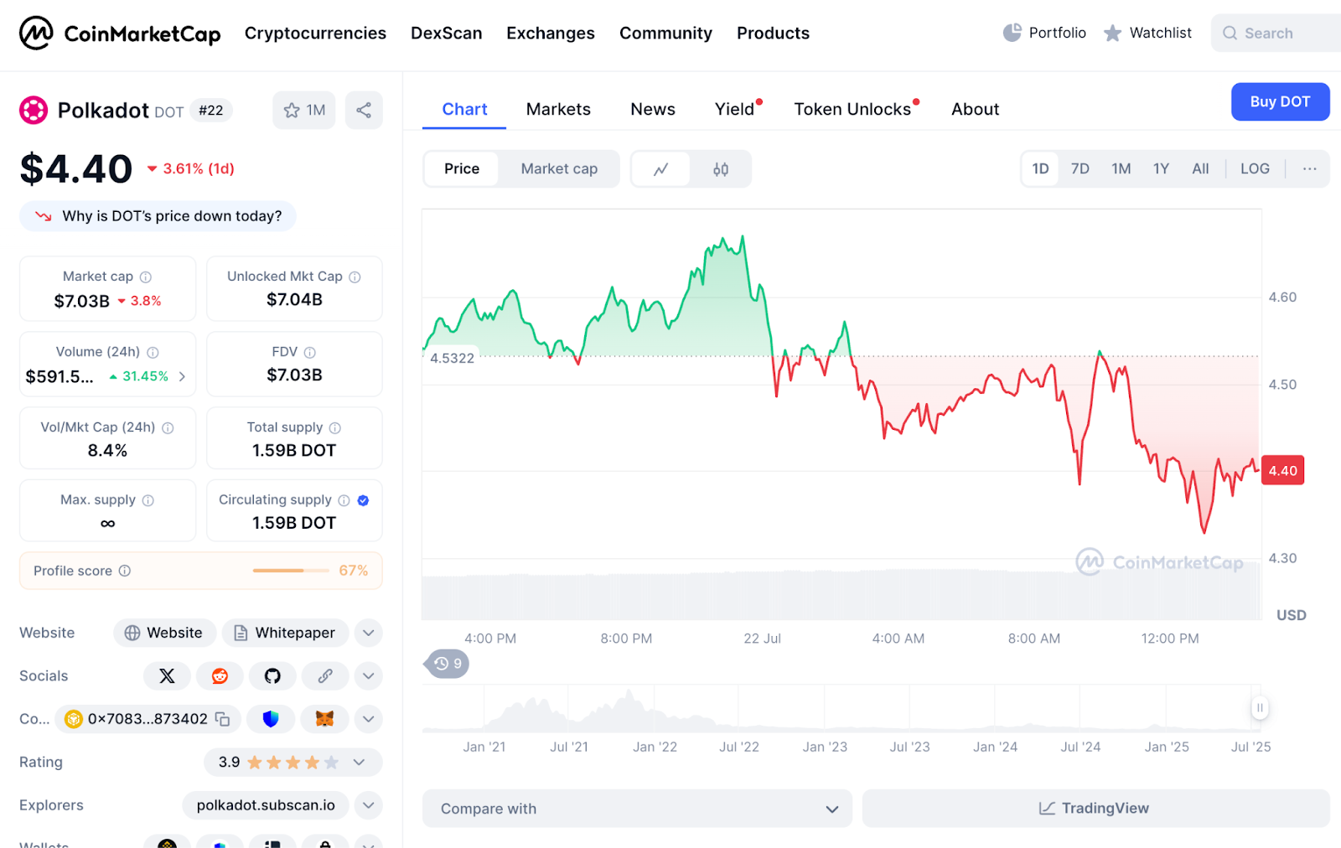The height and width of the screenshot is (848, 1341).
Task: Select the 1Y time range
Action: 1161,169
